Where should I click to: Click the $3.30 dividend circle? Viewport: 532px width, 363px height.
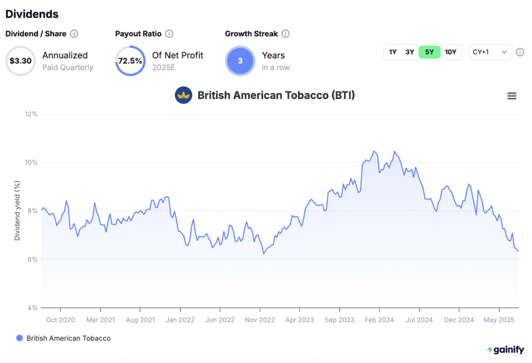[x=20, y=61]
